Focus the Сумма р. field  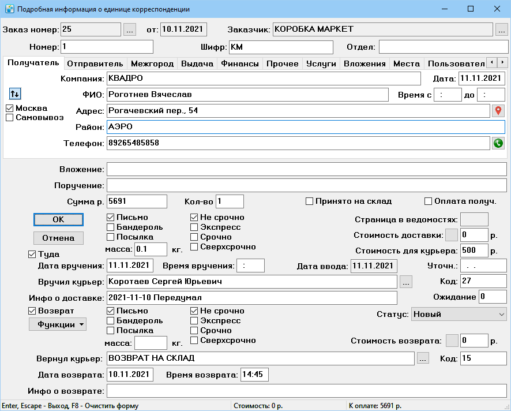pyautogui.click(x=137, y=201)
